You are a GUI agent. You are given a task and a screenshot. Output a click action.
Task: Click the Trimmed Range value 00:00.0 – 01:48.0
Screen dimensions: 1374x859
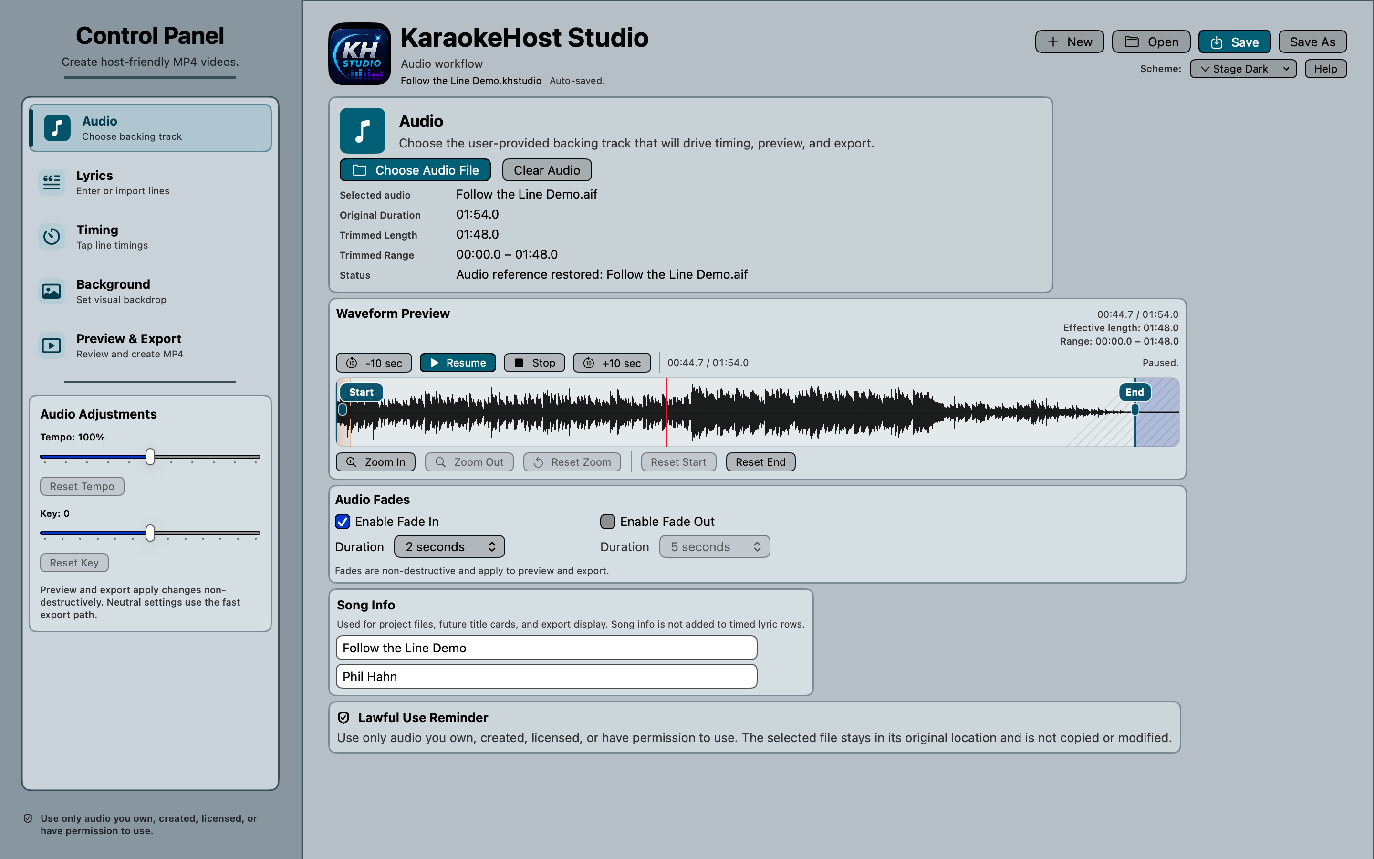507,254
